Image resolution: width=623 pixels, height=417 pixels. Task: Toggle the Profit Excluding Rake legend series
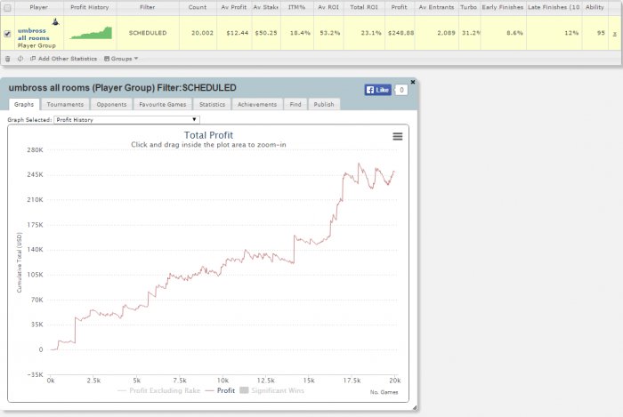[159, 390]
